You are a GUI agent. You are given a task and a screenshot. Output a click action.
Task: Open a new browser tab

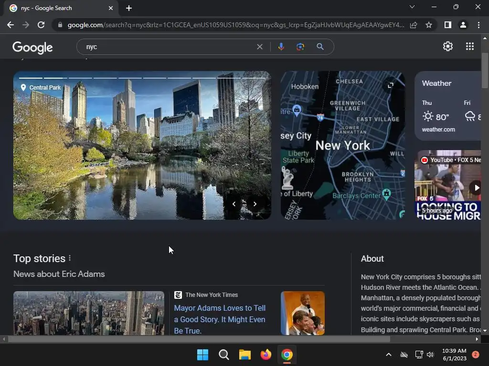(x=129, y=8)
